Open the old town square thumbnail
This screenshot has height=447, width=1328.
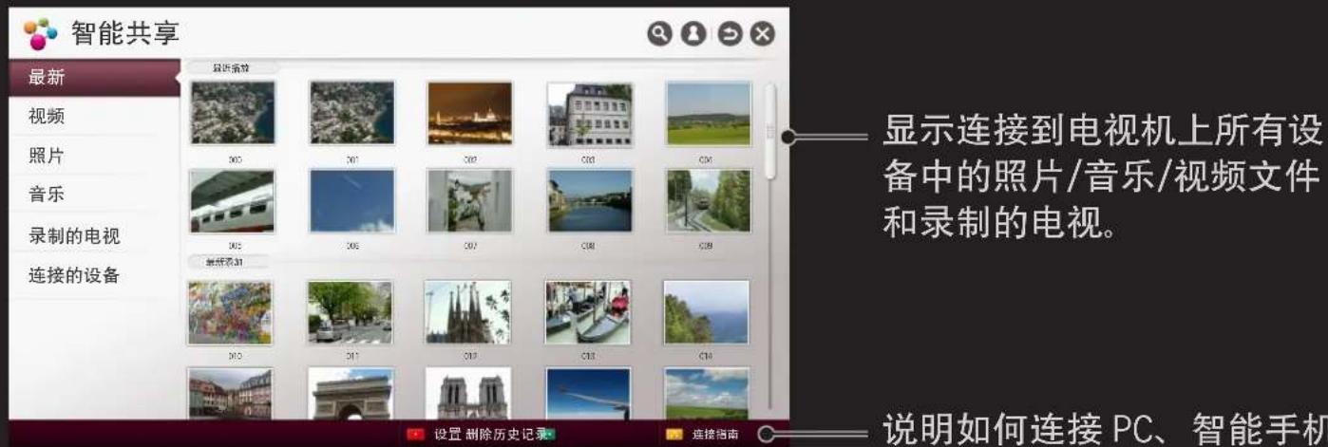tap(230, 394)
